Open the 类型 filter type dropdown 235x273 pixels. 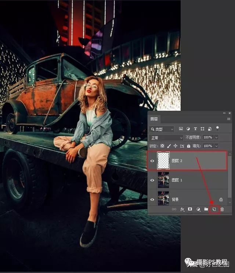[x=162, y=129]
